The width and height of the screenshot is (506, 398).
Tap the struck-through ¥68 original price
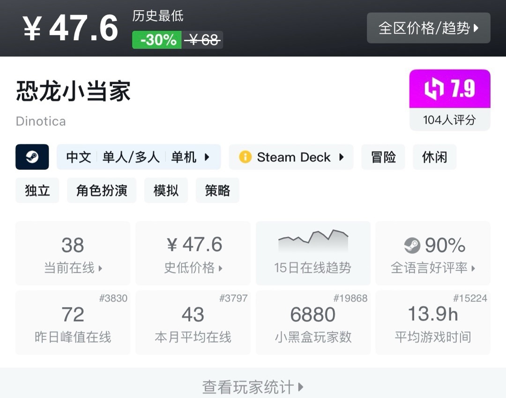pyautogui.click(x=202, y=40)
